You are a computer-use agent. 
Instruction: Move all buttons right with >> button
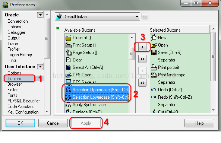coord(142,59)
